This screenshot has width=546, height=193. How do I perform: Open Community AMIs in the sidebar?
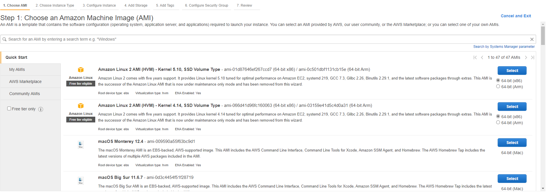[31, 94]
